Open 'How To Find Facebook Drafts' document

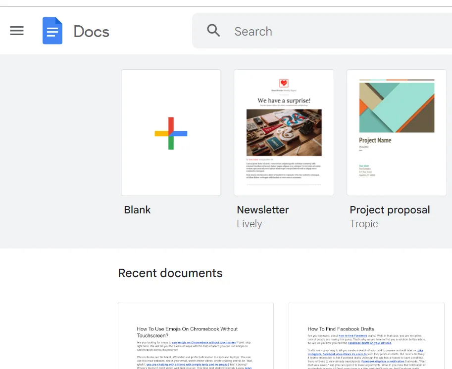[366, 335]
